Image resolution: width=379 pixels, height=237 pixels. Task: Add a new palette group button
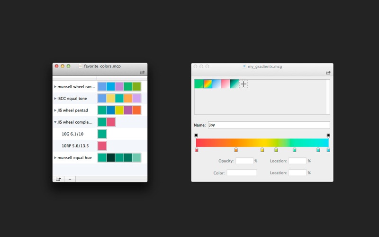(58, 179)
